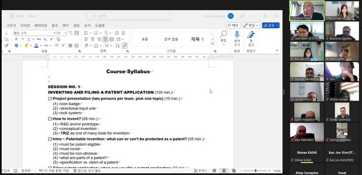Open the 편집 mode dropdown button
The image size is (362, 175).
251,25
